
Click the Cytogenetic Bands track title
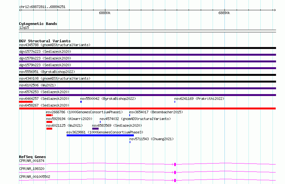pos(38,24)
